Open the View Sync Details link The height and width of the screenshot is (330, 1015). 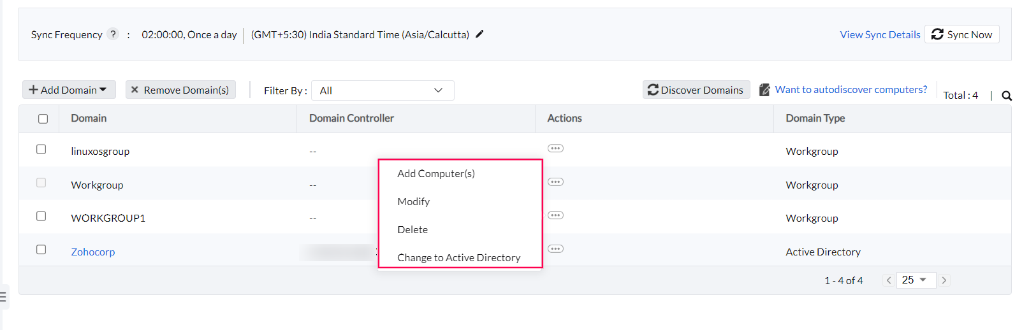tap(880, 34)
